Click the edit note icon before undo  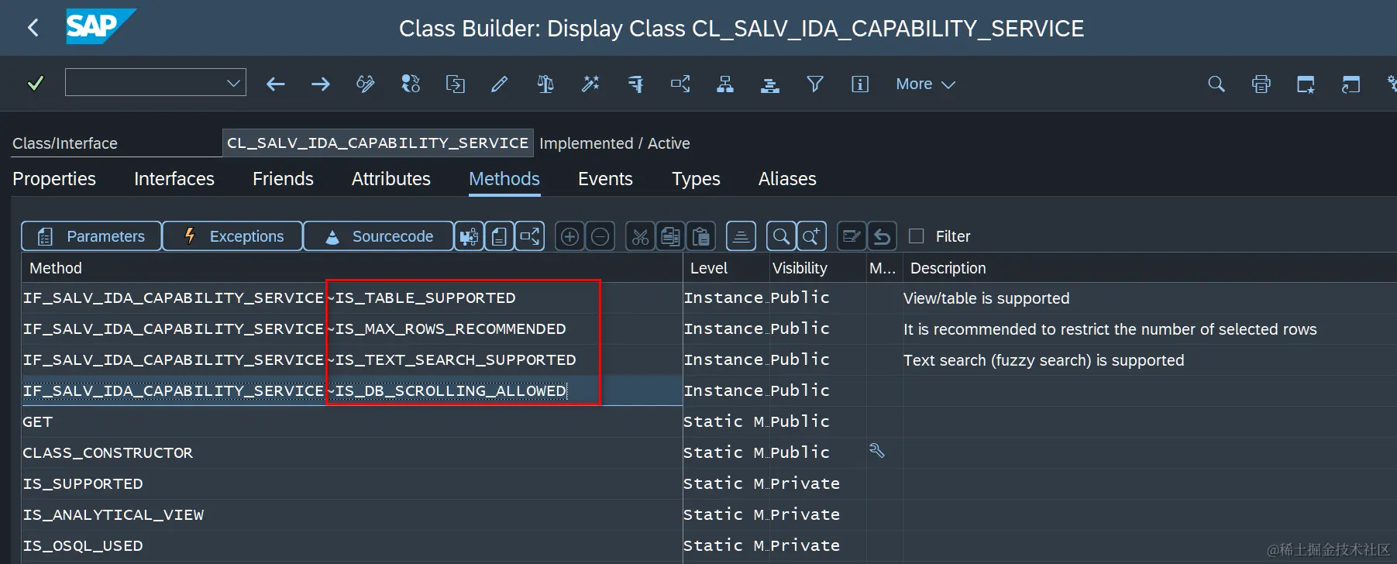pyautogui.click(x=852, y=236)
